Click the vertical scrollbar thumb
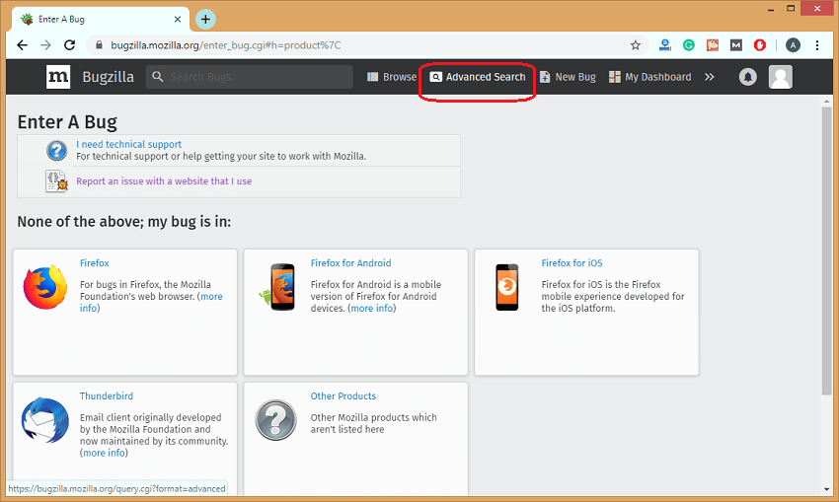This screenshot has height=502, width=839. click(827, 251)
